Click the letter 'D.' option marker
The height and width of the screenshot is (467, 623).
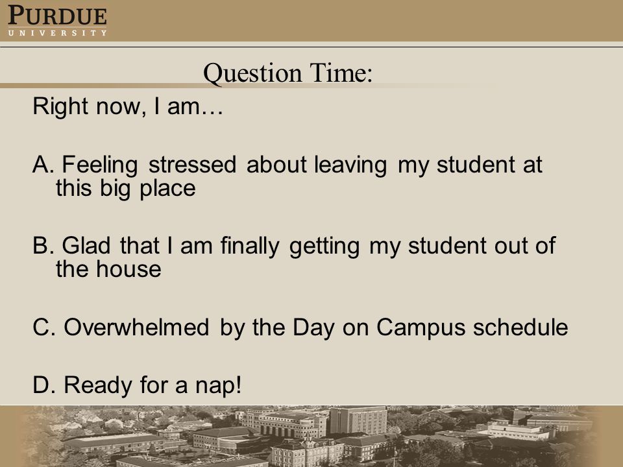click(x=44, y=385)
